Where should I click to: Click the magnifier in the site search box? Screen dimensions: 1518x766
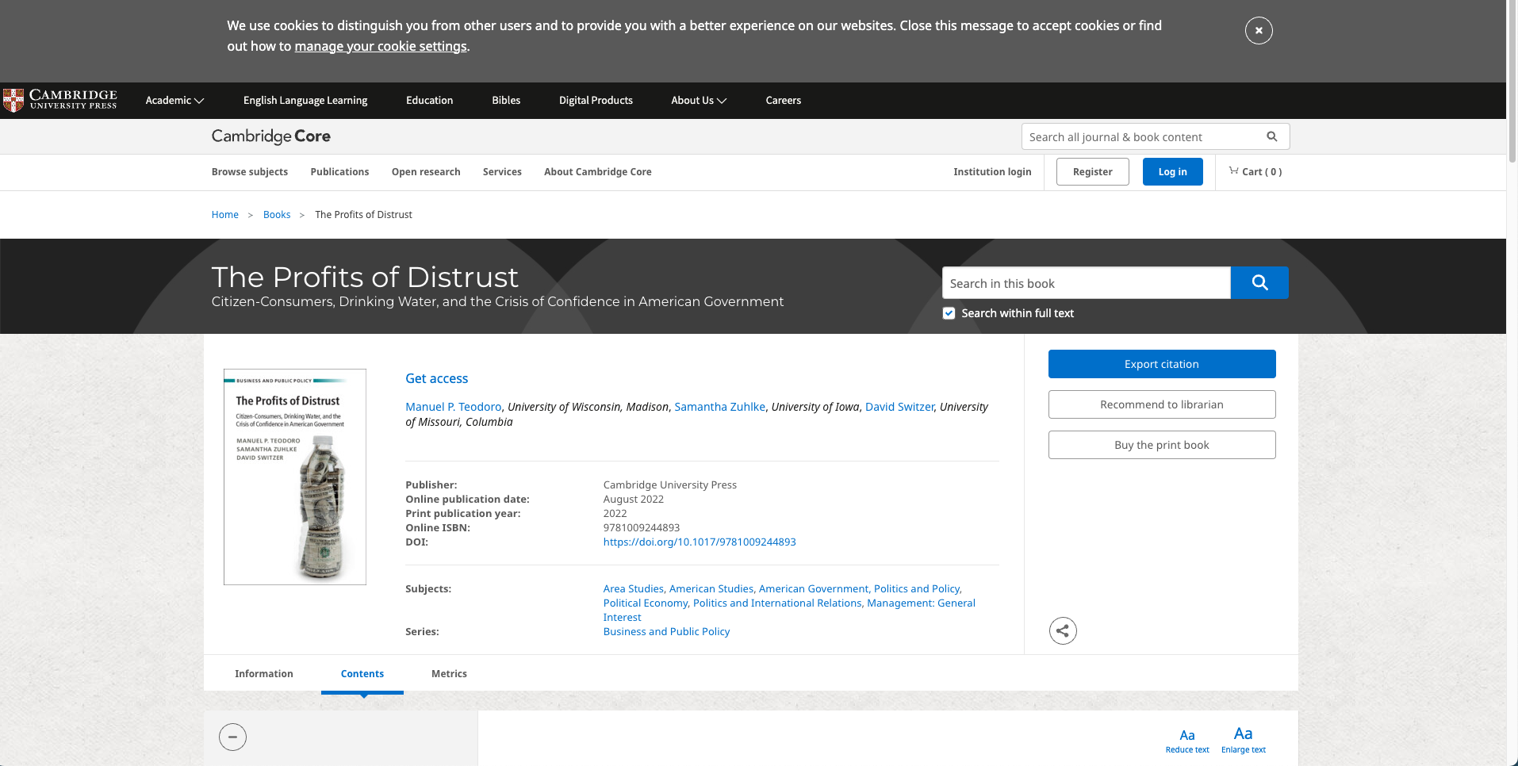click(1271, 136)
